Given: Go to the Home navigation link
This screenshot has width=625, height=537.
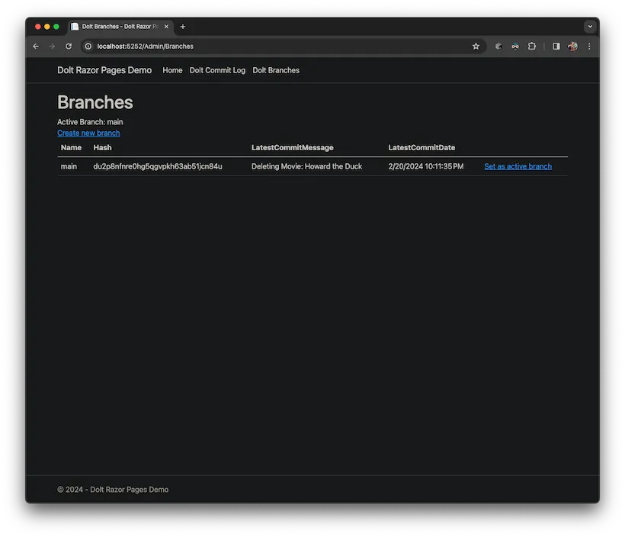Looking at the screenshot, I should coord(171,69).
